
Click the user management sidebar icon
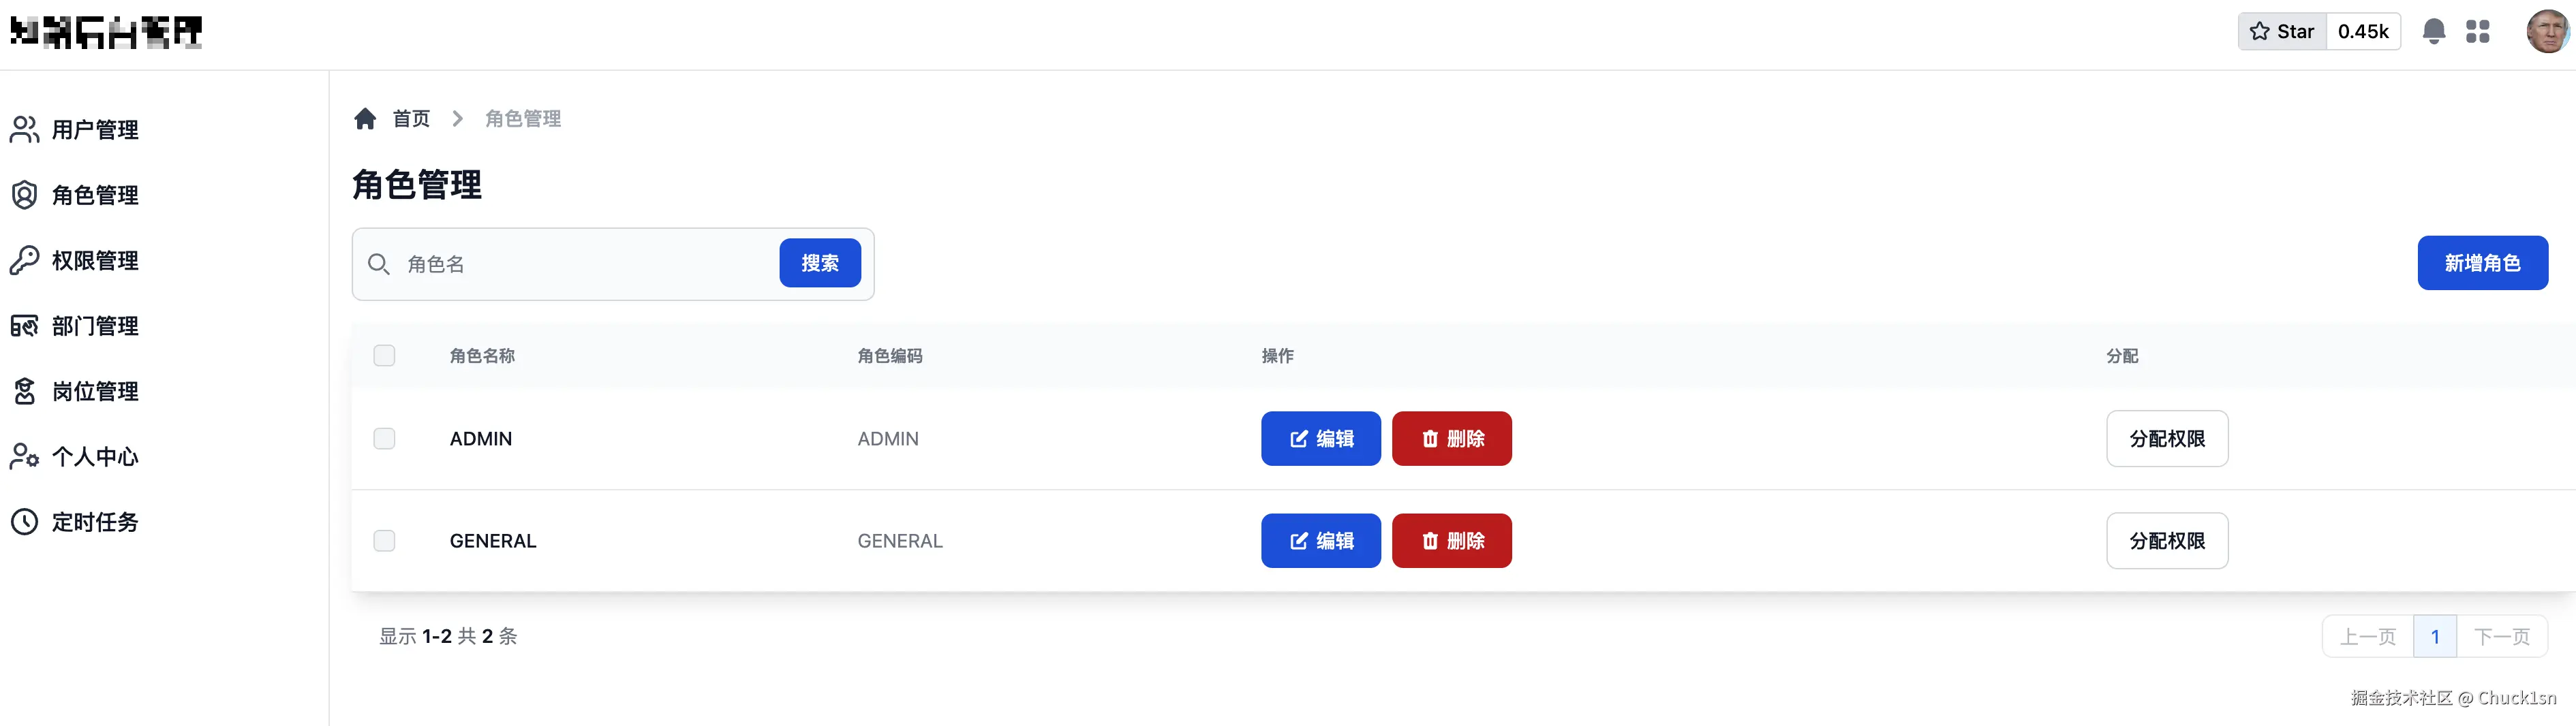(x=24, y=130)
